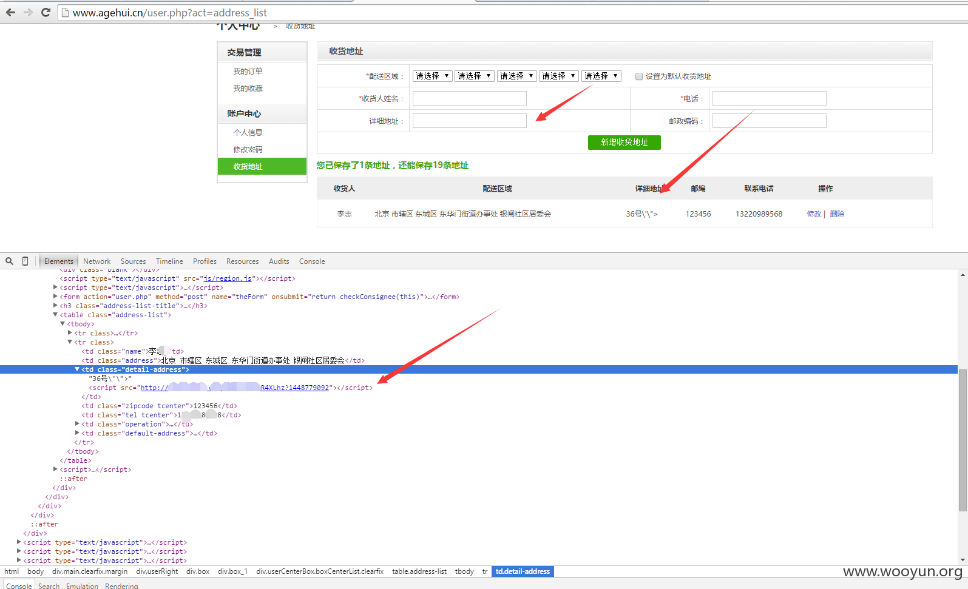The image size is (968, 589).
Task: Switch to DevTools Sources tab
Action: pos(133,261)
